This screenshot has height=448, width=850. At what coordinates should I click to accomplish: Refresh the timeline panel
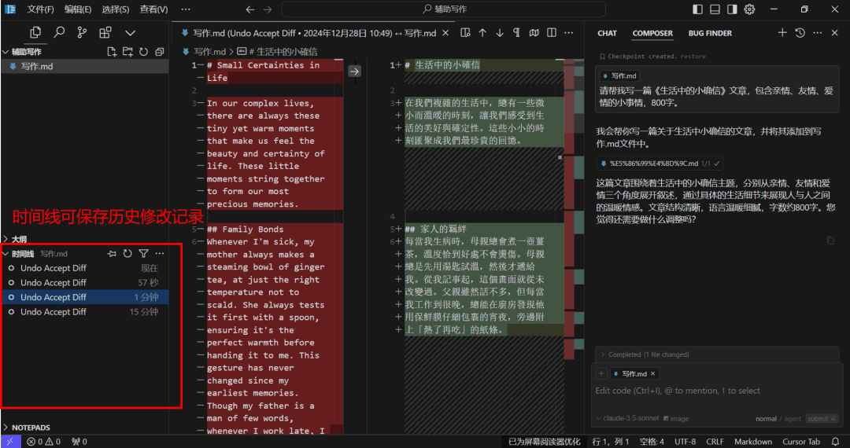(x=128, y=253)
